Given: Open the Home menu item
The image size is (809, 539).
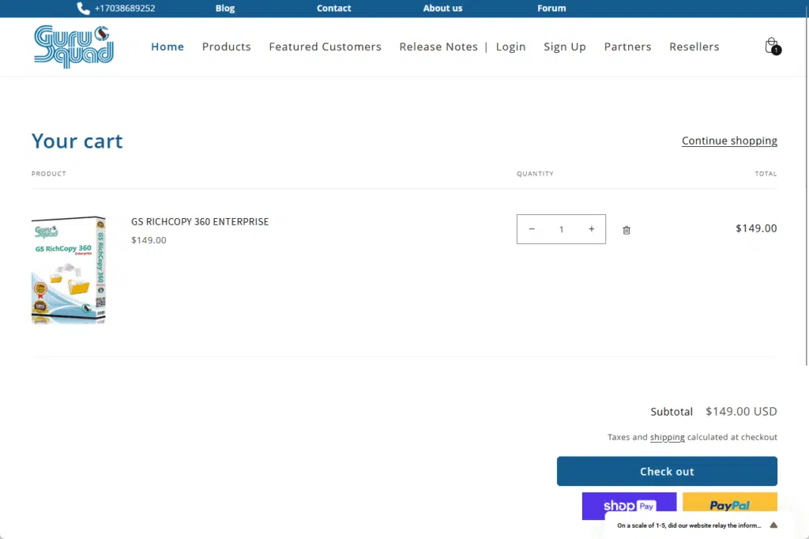Looking at the screenshot, I should (167, 47).
